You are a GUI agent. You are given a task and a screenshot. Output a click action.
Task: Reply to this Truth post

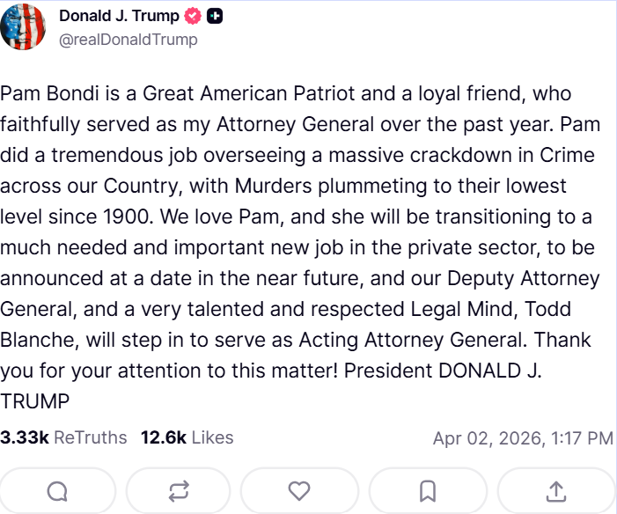58,490
